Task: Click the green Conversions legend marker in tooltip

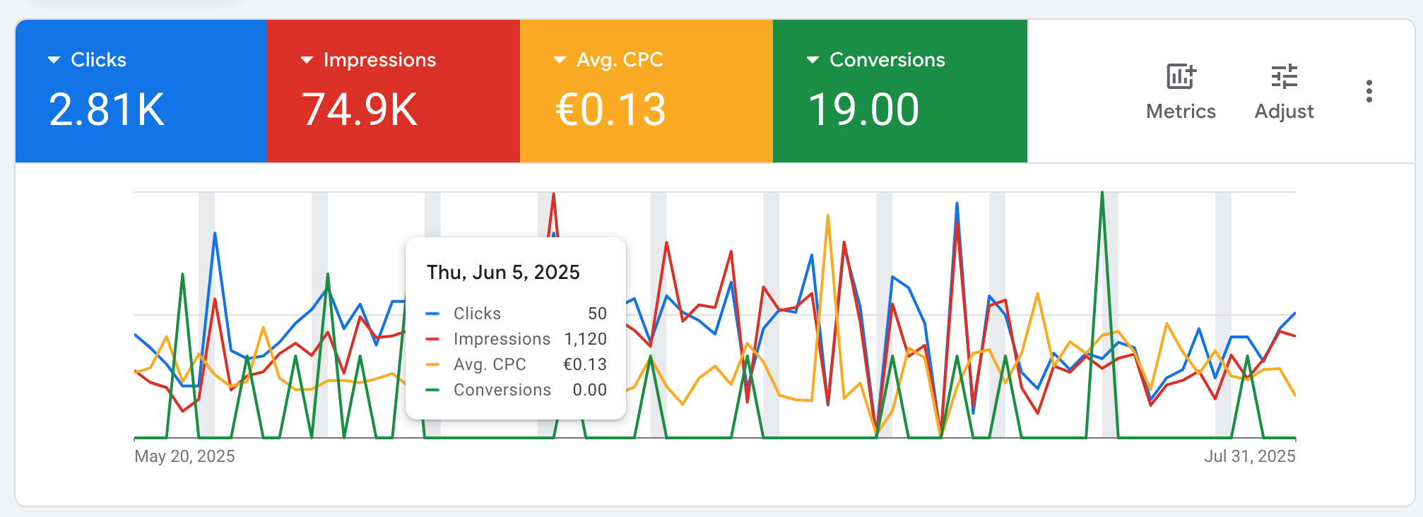Action: coord(433,390)
